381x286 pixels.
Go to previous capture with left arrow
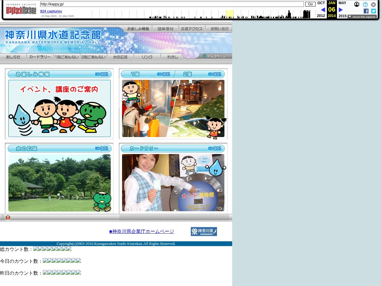pos(323,10)
